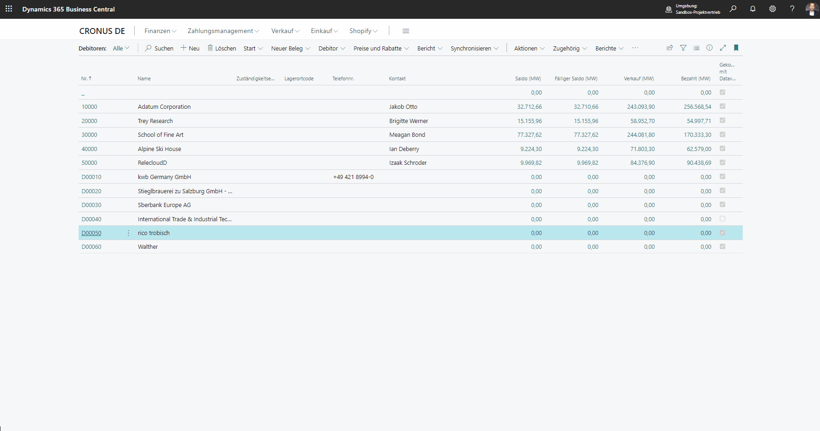The image size is (820, 431).
Task: Toggle the checkbox for RelecloudD row
Action: (x=723, y=162)
